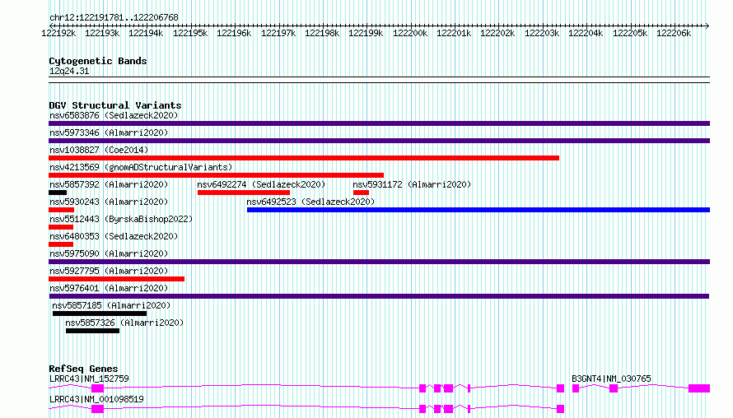The image size is (733, 418).
Task: Click nsv5857392 (Almarri2020) label
Action: click(x=109, y=184)
